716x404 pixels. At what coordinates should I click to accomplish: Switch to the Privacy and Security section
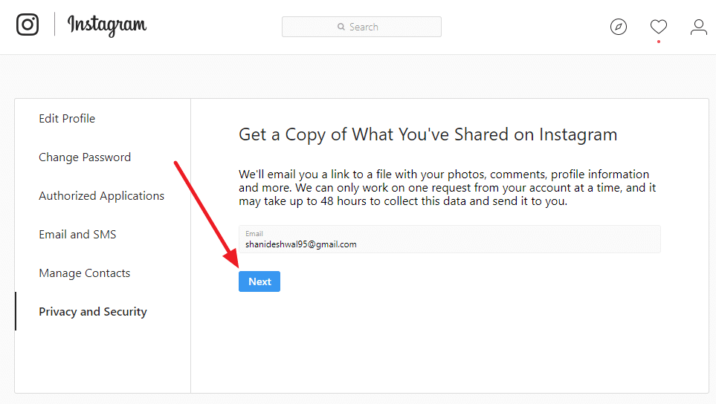[93, 312]
